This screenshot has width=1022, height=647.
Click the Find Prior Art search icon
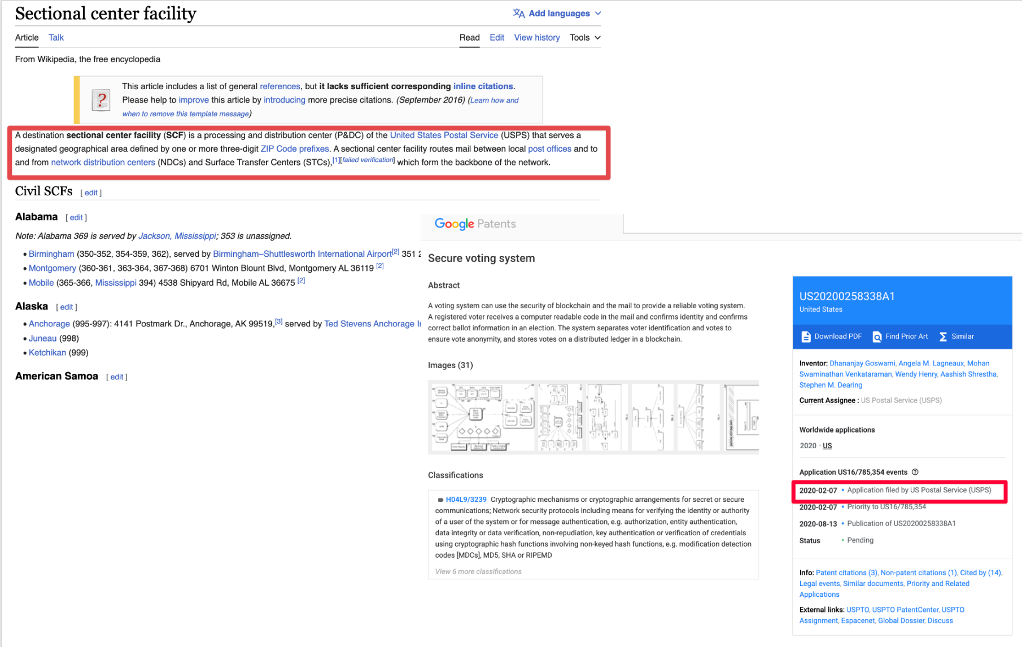pos(877,336)
